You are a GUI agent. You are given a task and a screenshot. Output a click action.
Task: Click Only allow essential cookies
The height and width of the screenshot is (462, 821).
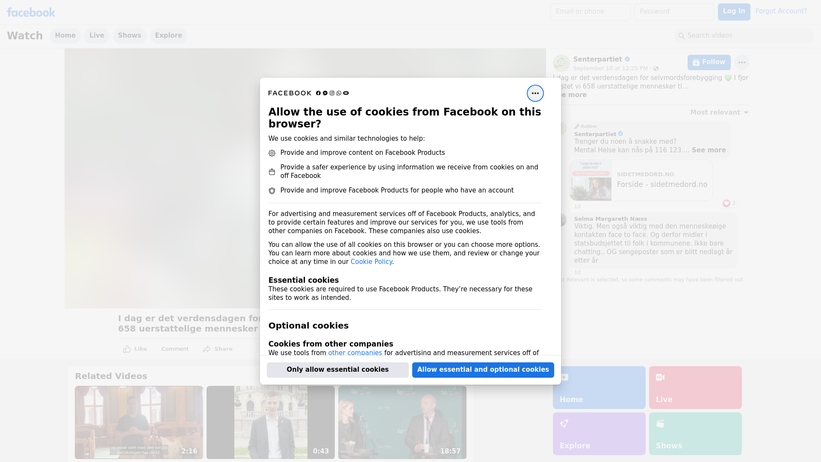tap(337, 370)
